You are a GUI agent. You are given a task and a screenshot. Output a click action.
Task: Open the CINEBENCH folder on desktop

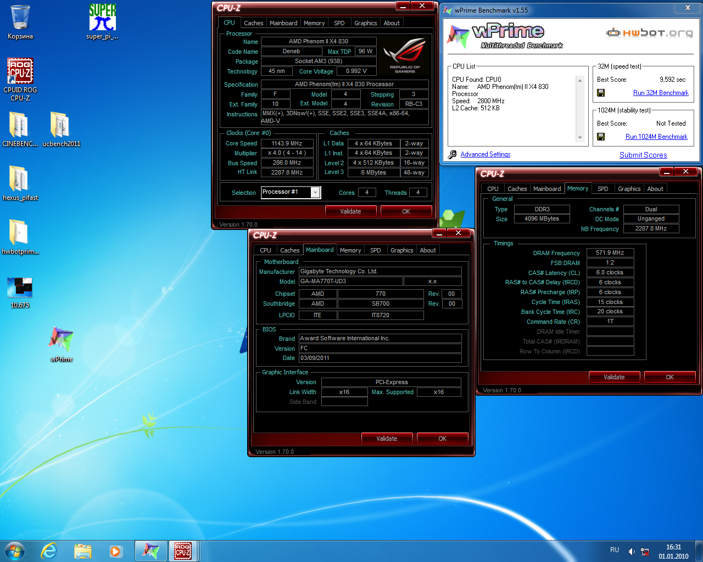coord(20,130)
